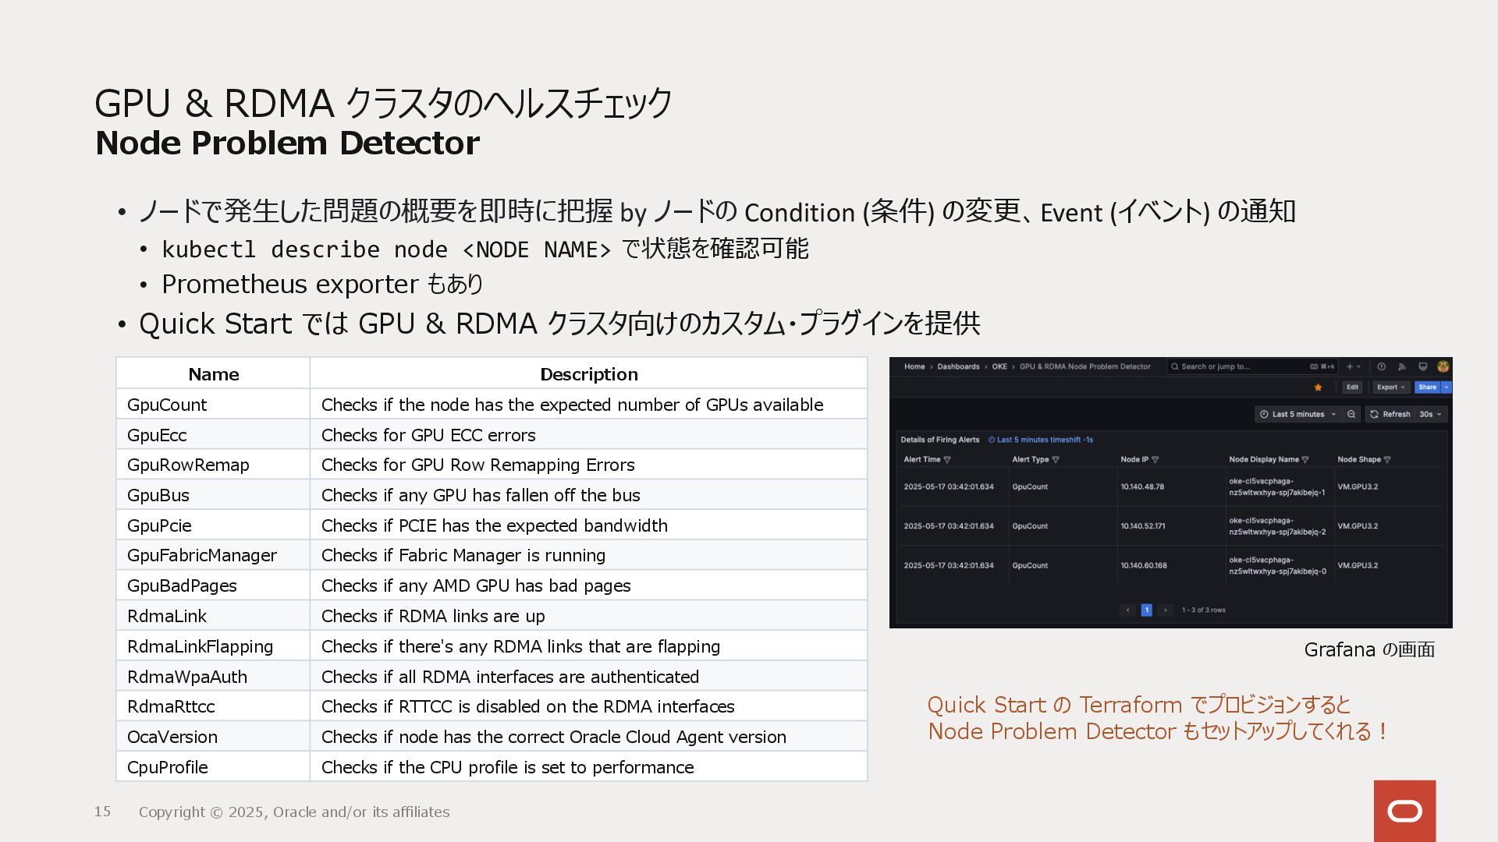Screen dimensions: 1498x842
Task: Open the Export dropdown menu
Action: click(1390, 387)
